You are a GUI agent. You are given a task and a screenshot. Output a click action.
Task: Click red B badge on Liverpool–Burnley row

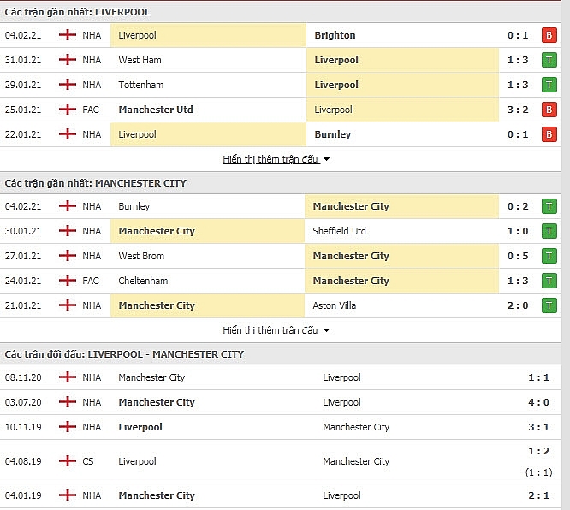(549, 134)
